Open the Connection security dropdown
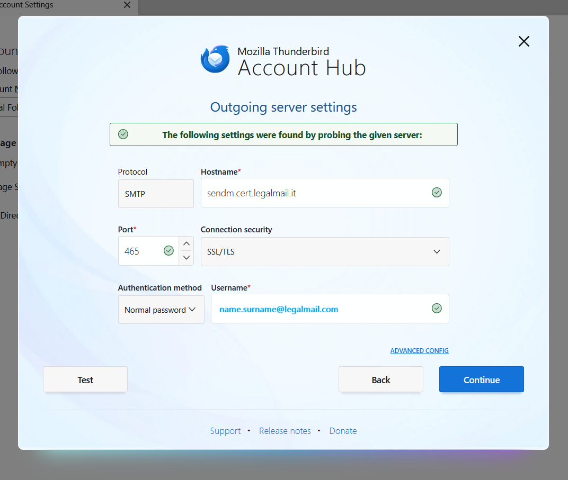Screen dimensions: 568x480 [324, 251]
